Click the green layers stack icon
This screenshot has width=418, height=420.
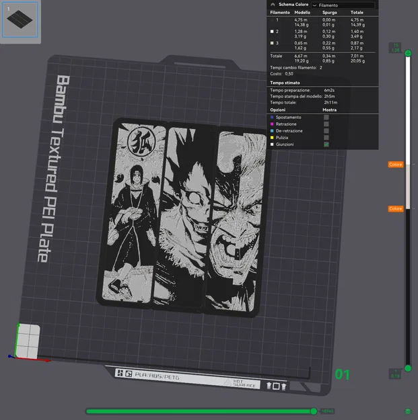pyautogui.click(x=408, y=411)
